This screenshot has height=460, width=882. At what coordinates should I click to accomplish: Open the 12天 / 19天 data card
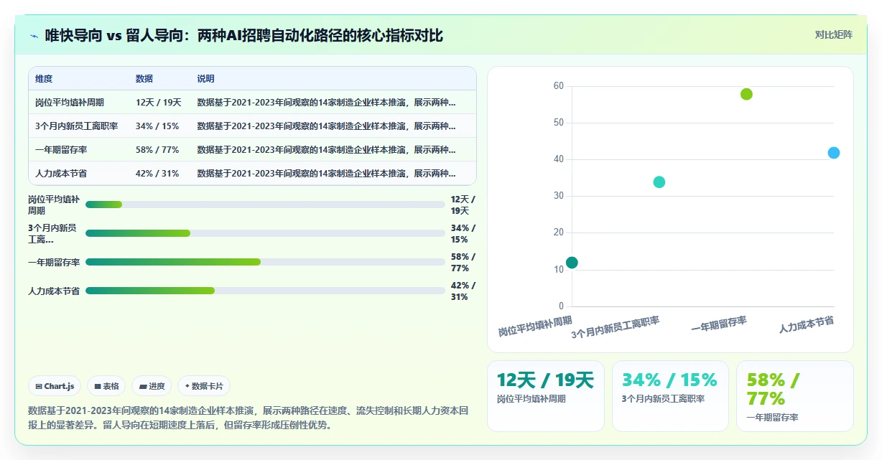(546, 396)
